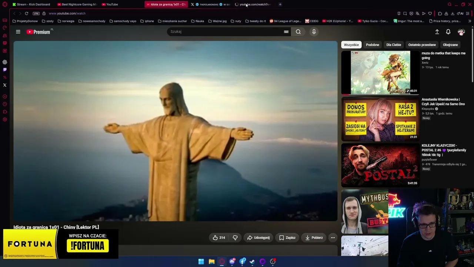Viewport: 474px width, 267px height.
Task: Select the Obejrzane filter chip
Action: click(x=450, y=45)
